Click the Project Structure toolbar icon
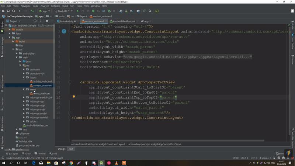Viewport: 295px width, 166px height. tap(138, 11)
